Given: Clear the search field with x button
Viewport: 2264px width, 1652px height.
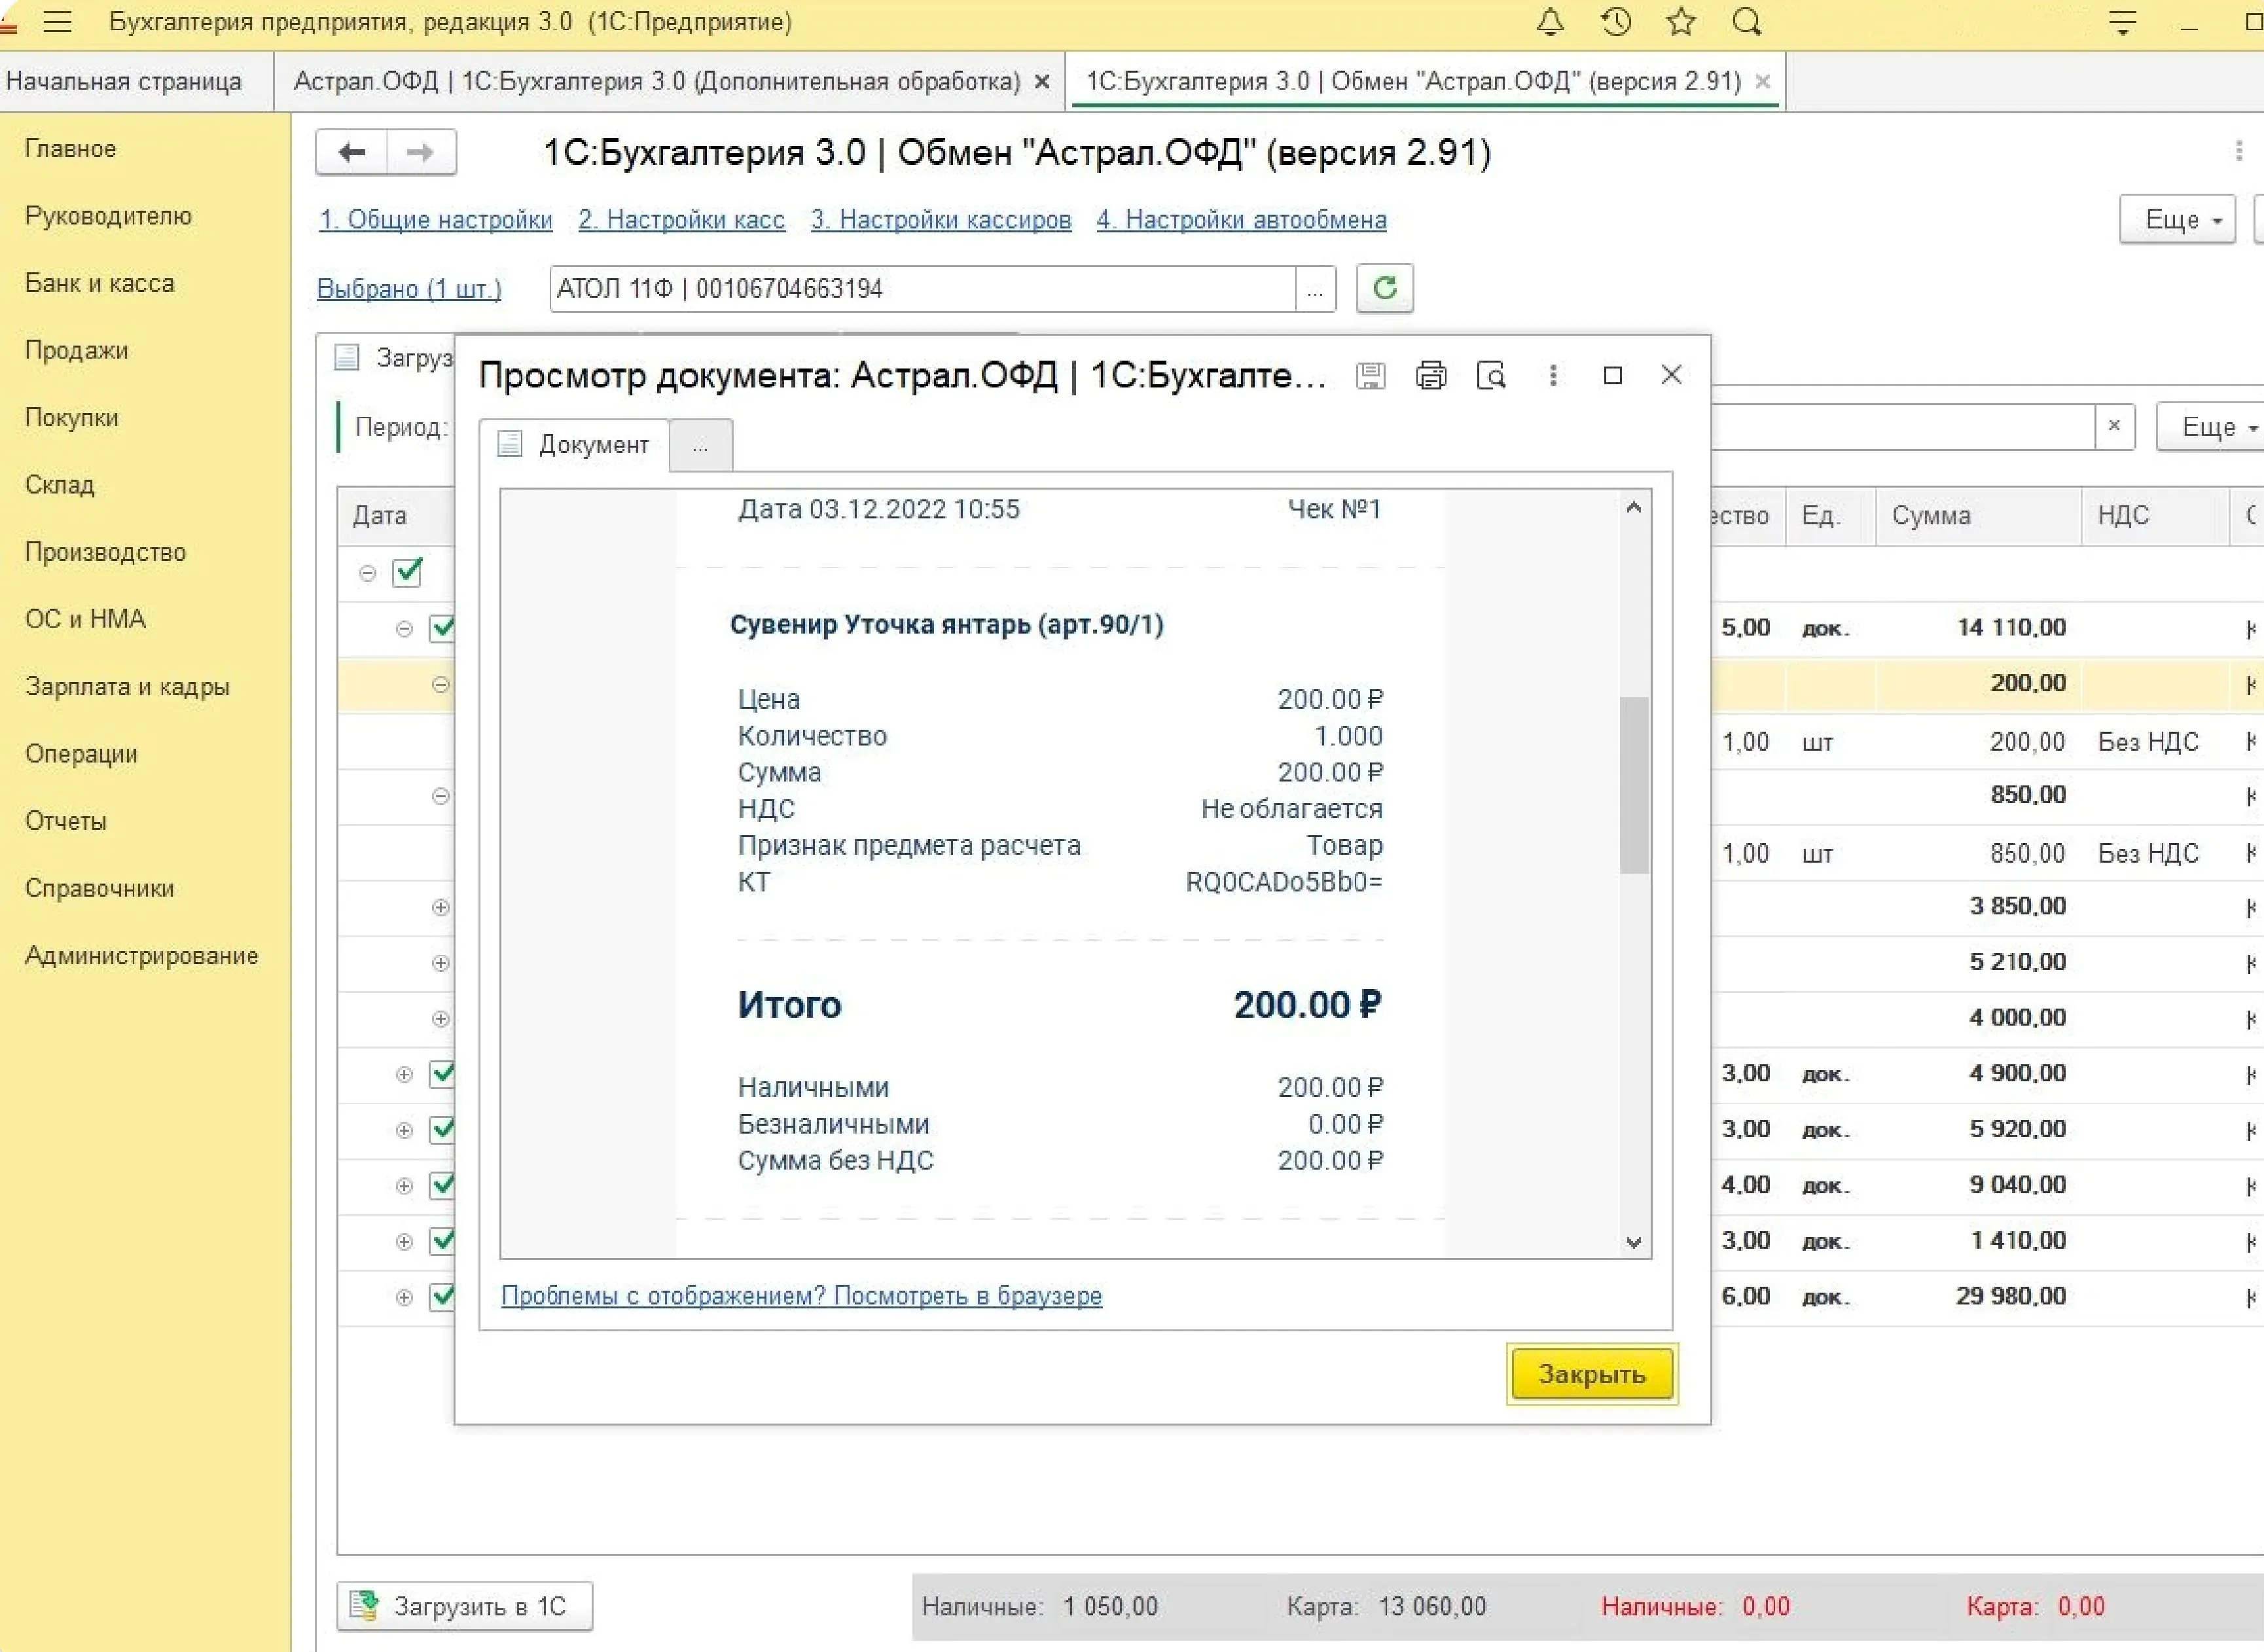Looking at the screenshot, I should [x=2114, y=426].
